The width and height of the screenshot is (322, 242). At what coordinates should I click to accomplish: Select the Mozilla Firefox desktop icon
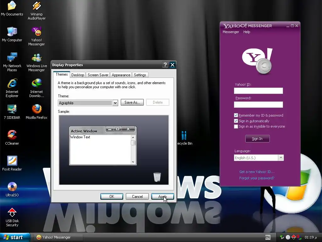point(36,112)
